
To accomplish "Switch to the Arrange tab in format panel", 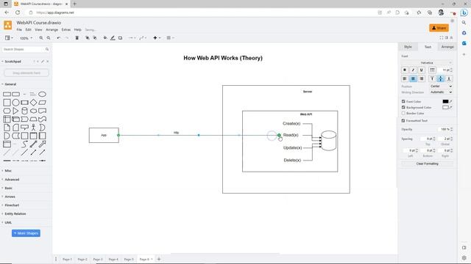I will (447, 47).
